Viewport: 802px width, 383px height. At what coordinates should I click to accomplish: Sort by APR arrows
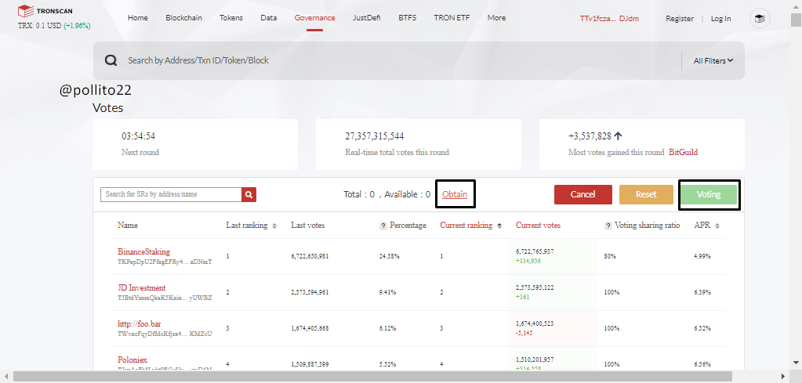coord(717,226)
